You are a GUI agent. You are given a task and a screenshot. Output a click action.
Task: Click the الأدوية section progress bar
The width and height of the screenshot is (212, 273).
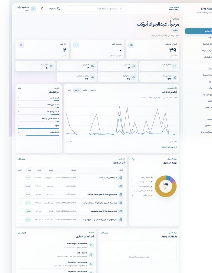[x=38, y=128]
